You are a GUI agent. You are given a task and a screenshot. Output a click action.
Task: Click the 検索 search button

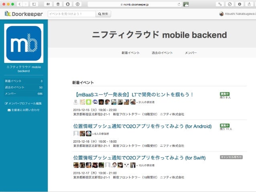tap(103, 14)
